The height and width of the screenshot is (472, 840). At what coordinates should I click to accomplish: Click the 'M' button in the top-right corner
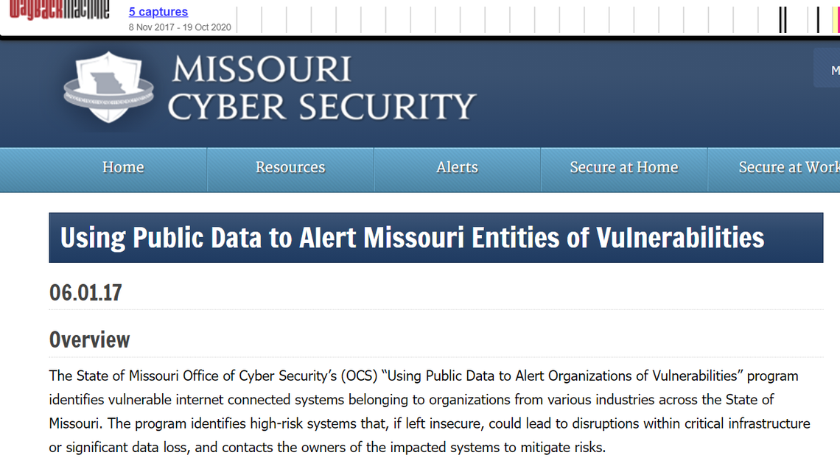(833, 68)
